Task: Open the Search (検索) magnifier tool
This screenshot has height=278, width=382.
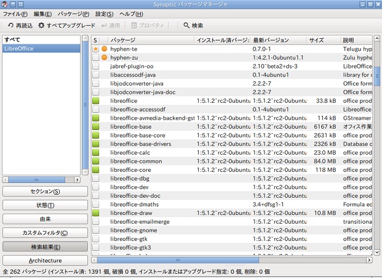Action: click(193, 25)
